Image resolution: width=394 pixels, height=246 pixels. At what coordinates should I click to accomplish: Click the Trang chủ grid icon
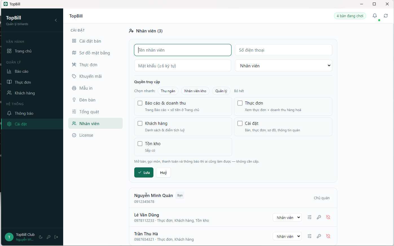(9, 51)
